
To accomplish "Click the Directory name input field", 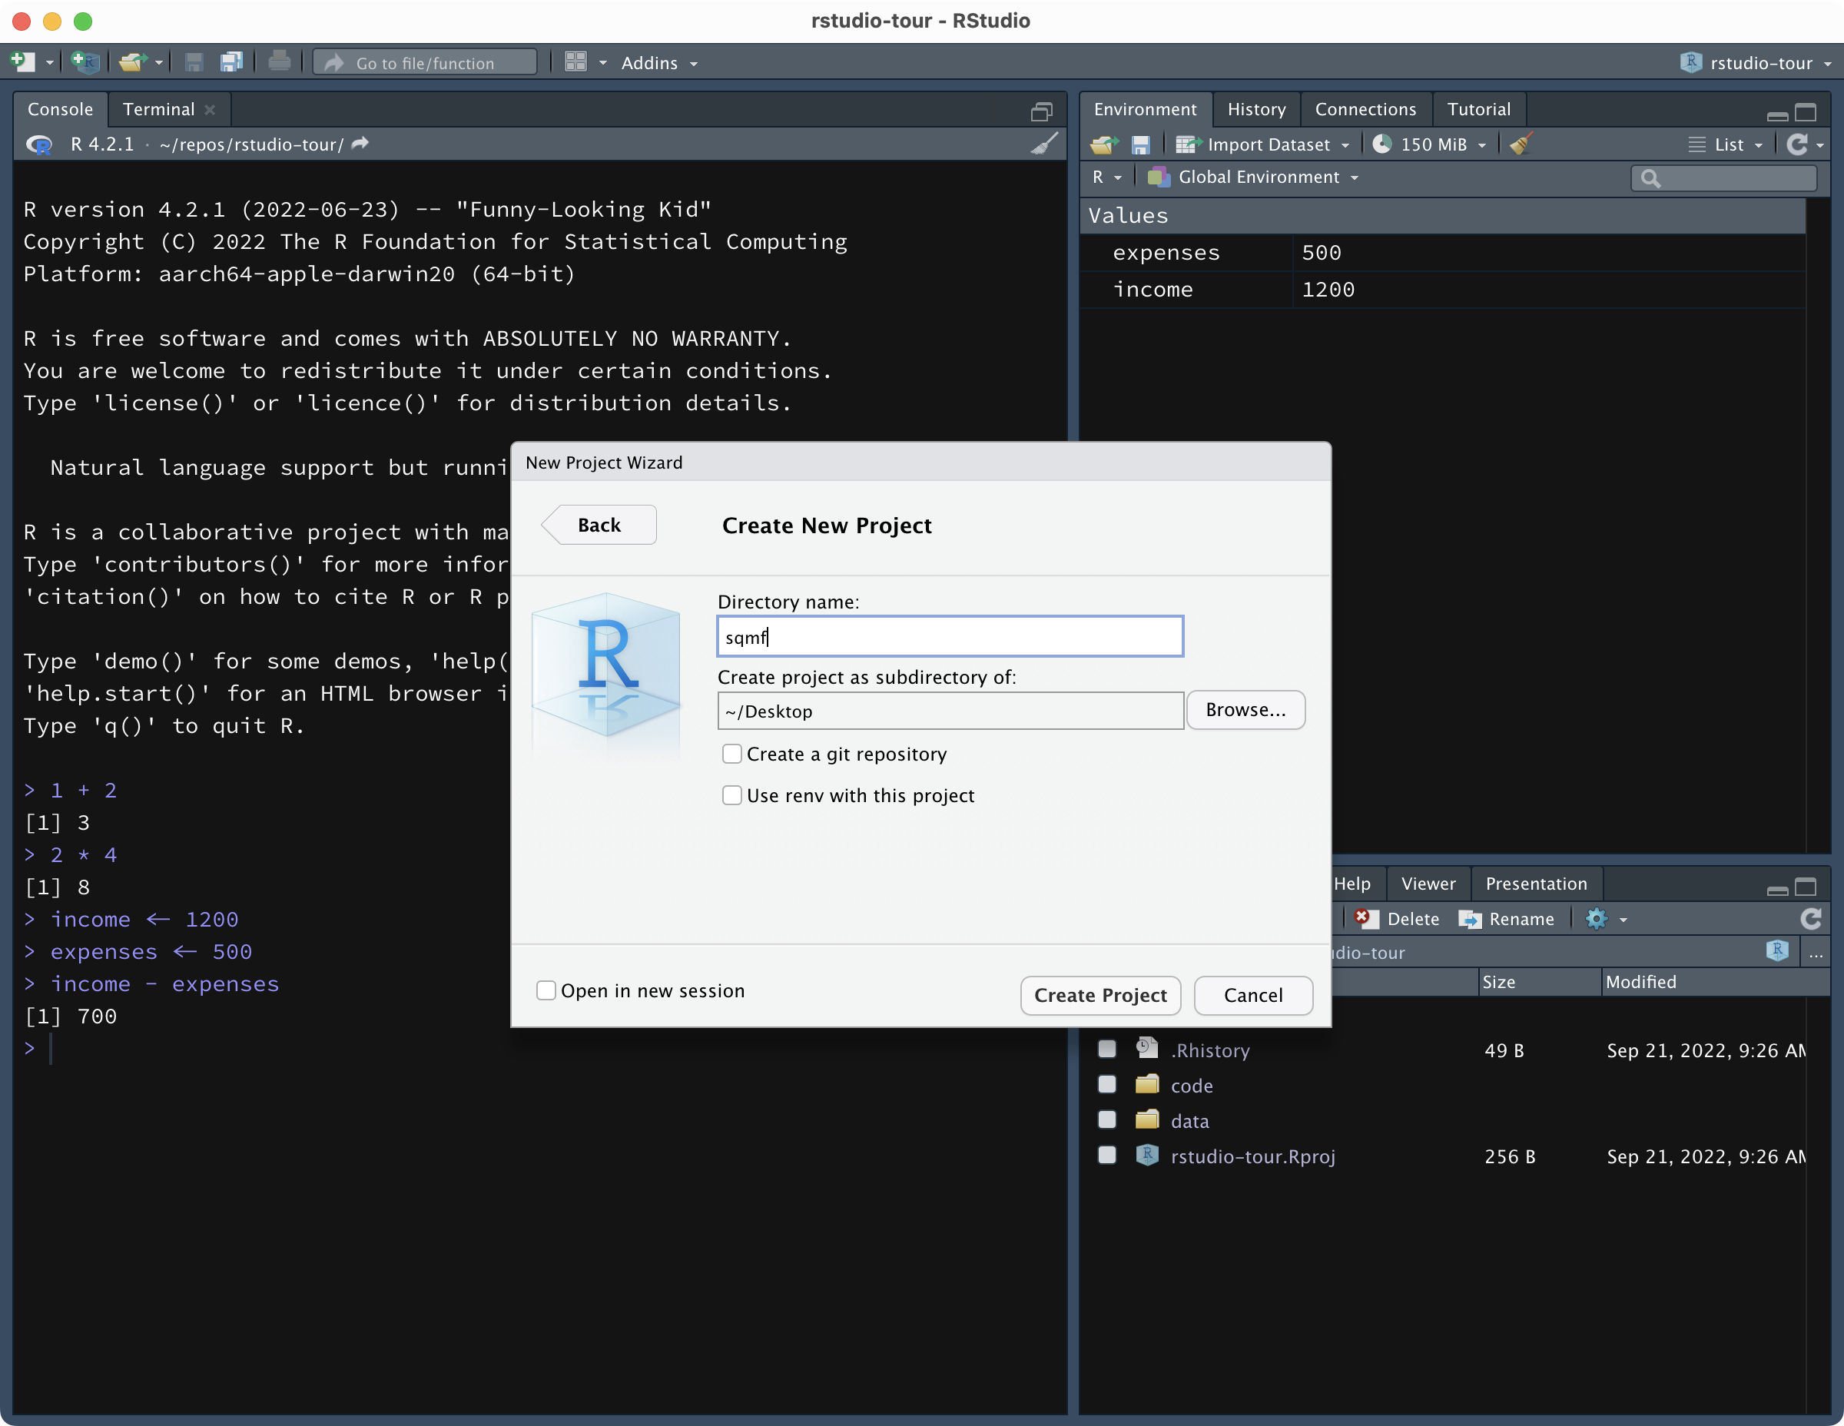I will tap(950, 637).
